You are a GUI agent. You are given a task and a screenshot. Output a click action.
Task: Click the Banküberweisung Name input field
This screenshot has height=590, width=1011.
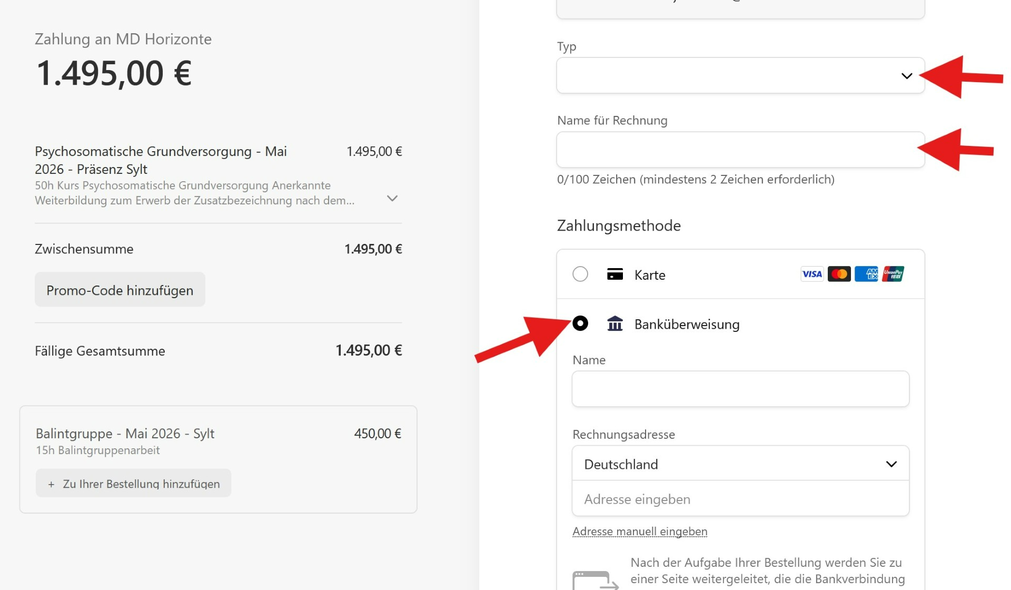(740, 389)
